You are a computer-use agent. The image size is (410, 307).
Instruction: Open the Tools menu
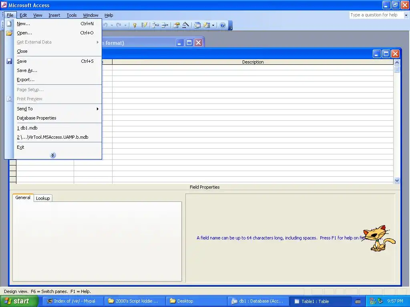pos(71,15)
